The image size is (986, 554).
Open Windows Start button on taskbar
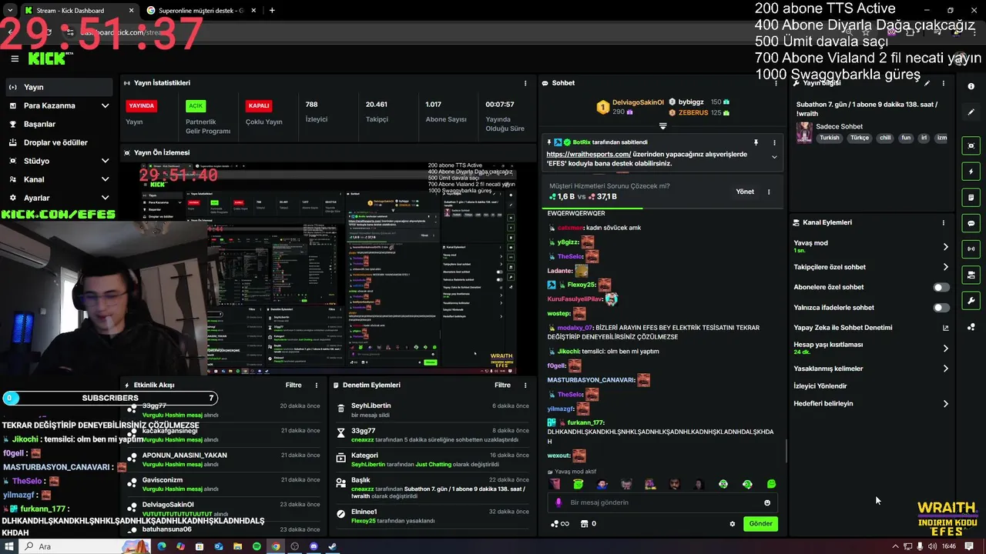[x=9, y=546]
